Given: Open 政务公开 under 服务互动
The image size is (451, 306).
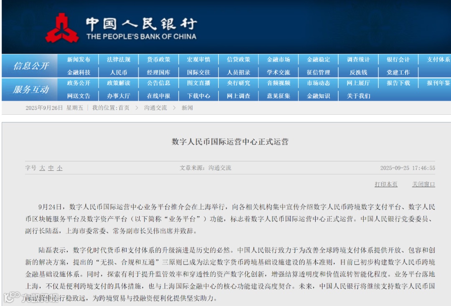Looking at the screenshot, I should [x=79, y=83].
